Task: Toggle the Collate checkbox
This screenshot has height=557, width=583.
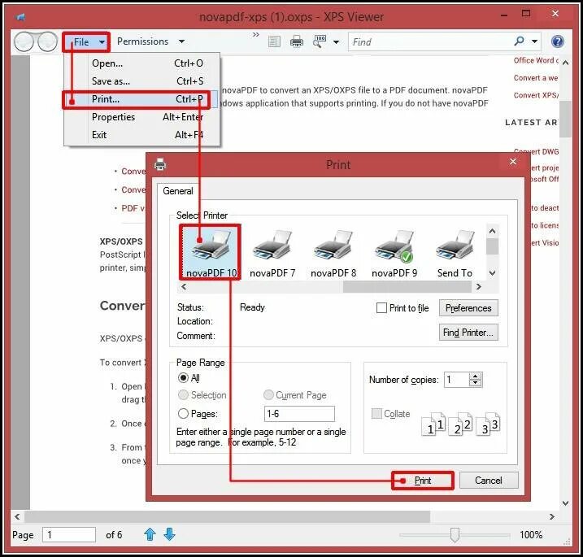Action: tap(376, 414)
